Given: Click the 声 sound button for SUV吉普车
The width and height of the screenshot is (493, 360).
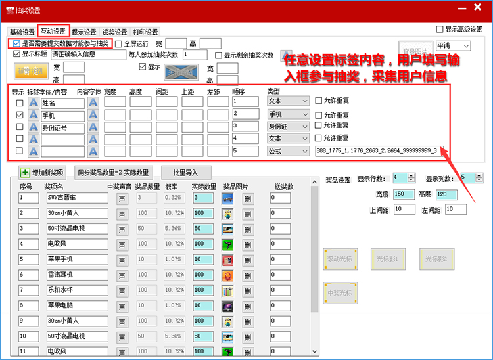Looking at the screenshot, I should click(122, 198).
